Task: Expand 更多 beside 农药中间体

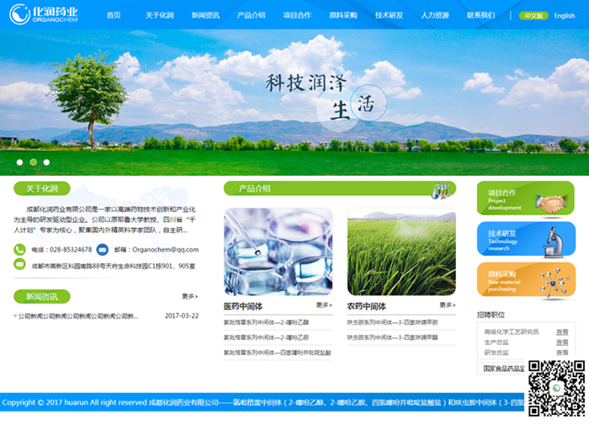Action: tap(447, 305)
